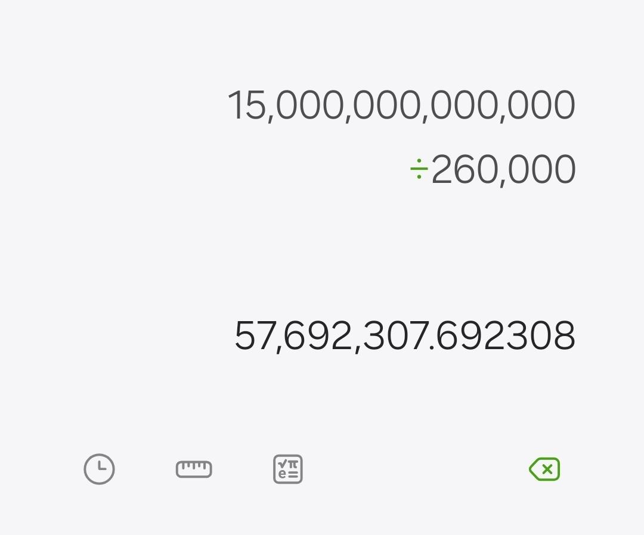Switch to the scientific calculator mode icon

(288, 469)
